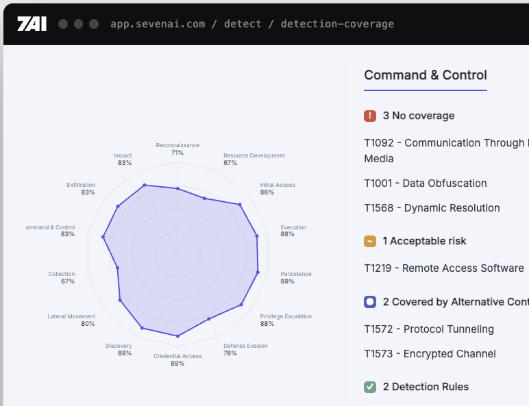Select the Command & Control 83% radar label

(x=50, y=231)
